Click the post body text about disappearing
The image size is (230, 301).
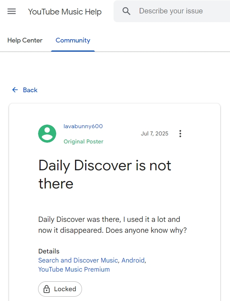[x=112, y=225]
